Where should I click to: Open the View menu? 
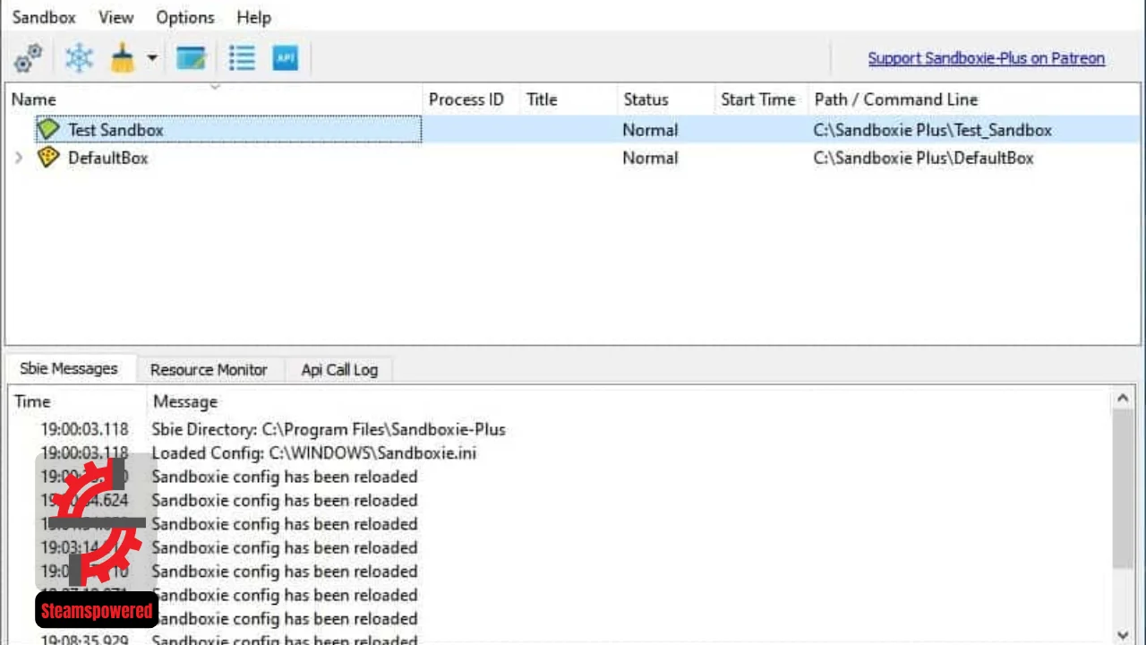point(115,17)
